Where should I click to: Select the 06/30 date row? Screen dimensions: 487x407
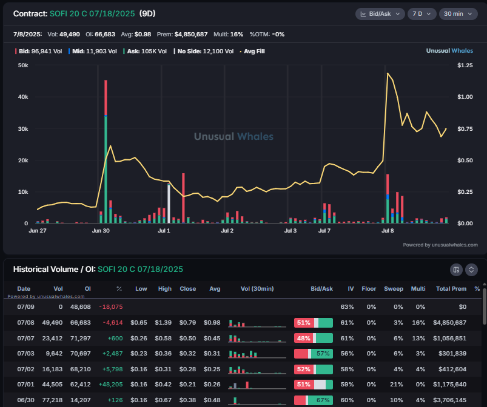(x=242, y=400)
